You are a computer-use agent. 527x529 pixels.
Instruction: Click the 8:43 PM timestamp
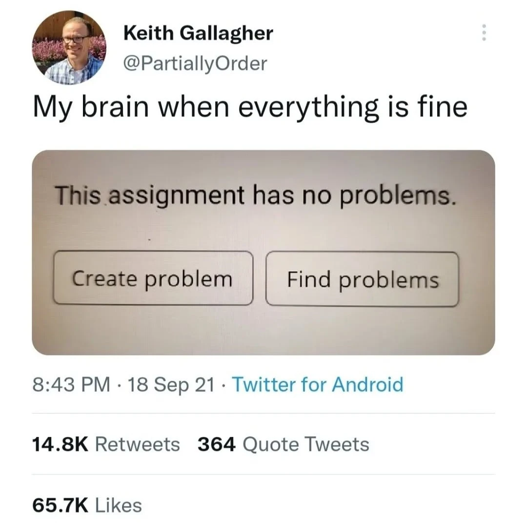pyautogui.click(x=71, y=385)
